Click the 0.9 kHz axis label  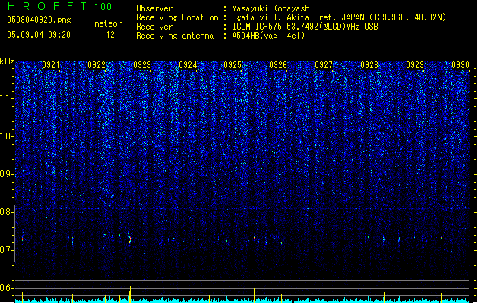click(x=7, y=174)
